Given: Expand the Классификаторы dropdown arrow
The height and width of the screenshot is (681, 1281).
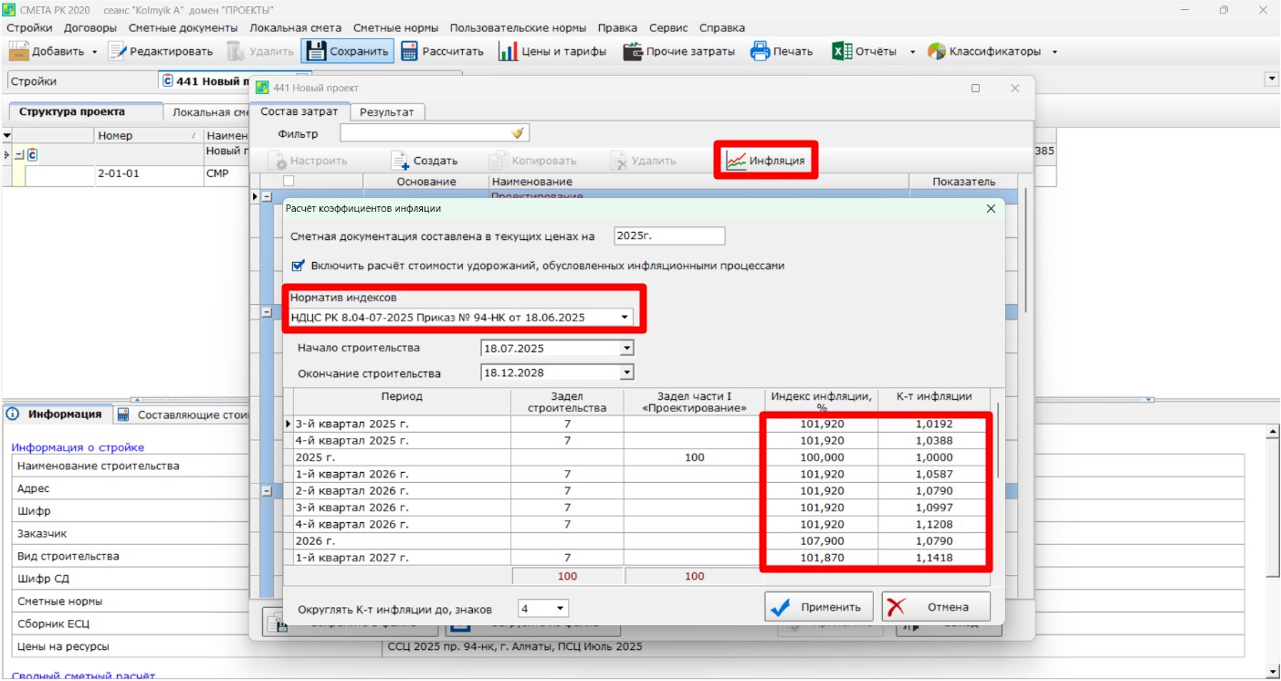Looking at the screenshot, I should tap(1055, 51).
